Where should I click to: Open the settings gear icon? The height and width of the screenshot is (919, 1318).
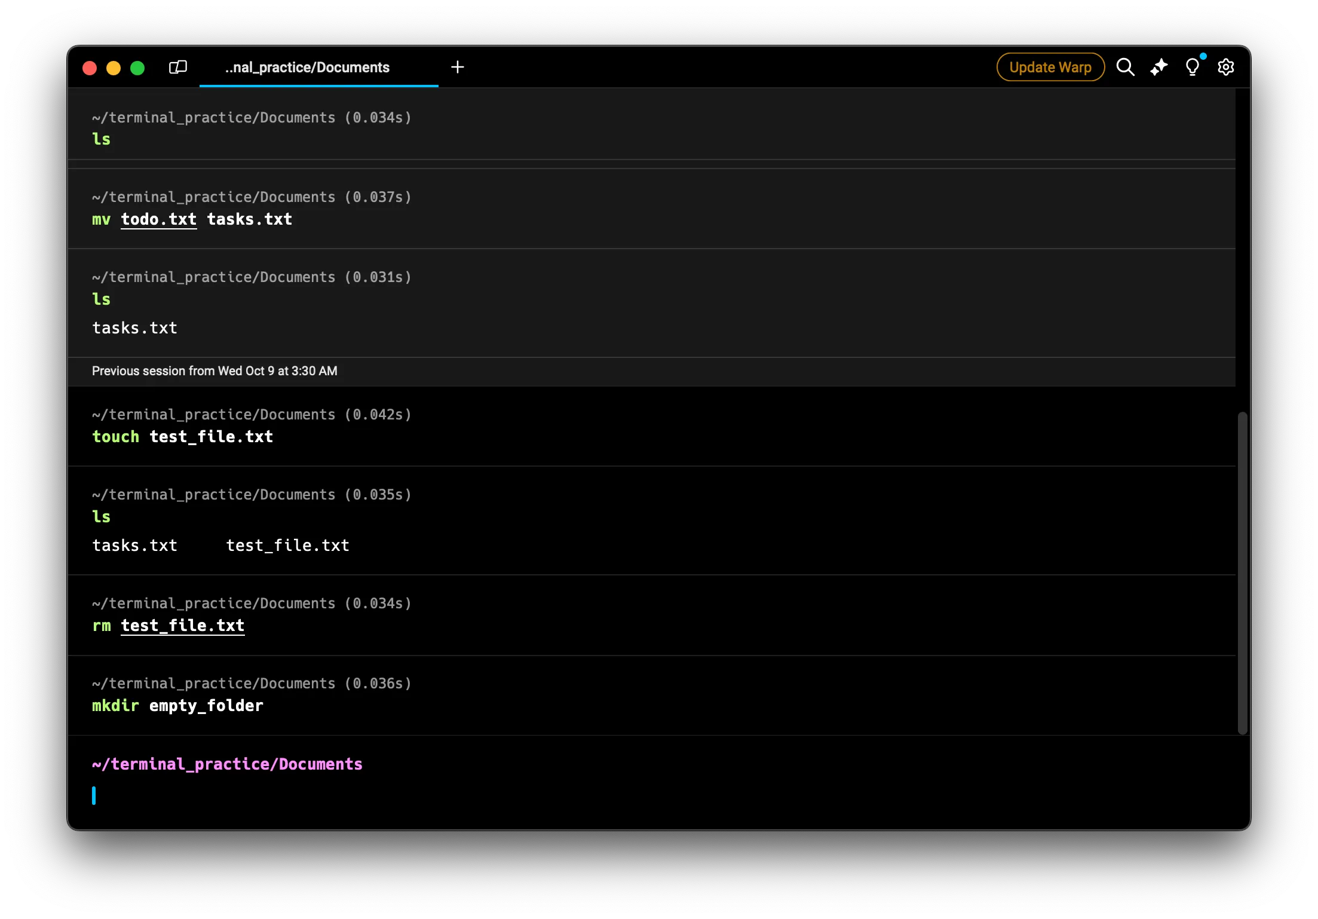[x=1225, y=67]
